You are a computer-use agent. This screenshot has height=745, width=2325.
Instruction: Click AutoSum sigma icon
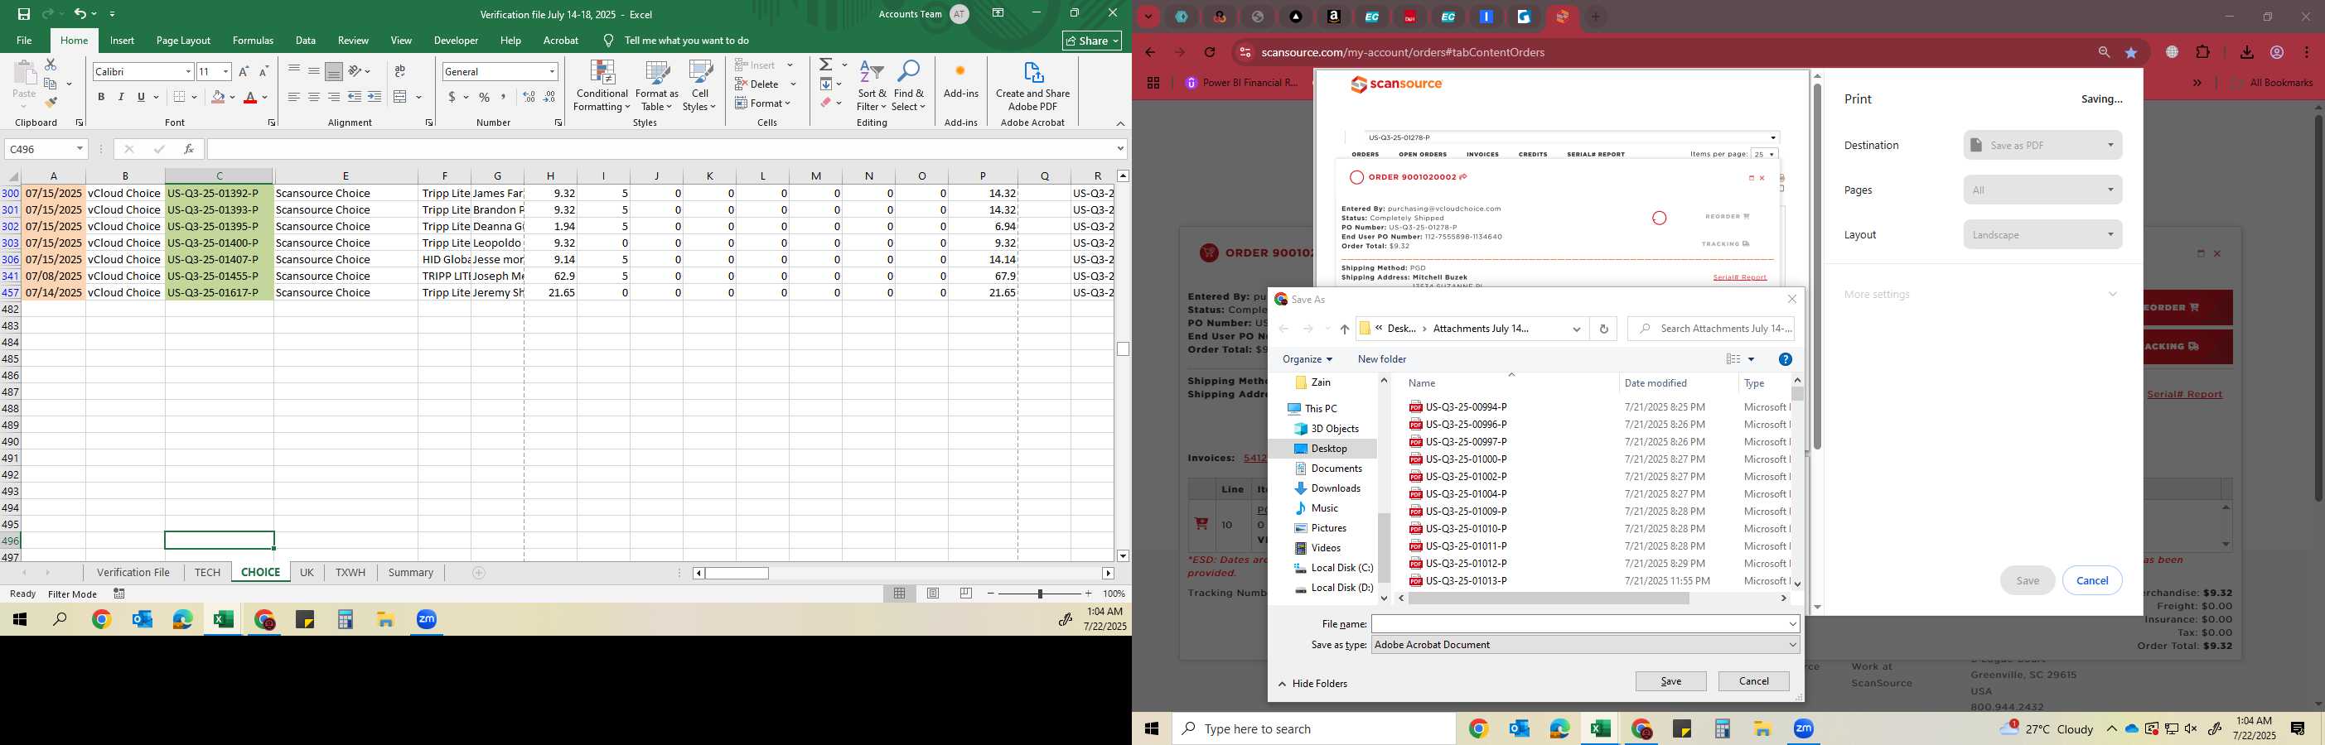coord(825,65)
